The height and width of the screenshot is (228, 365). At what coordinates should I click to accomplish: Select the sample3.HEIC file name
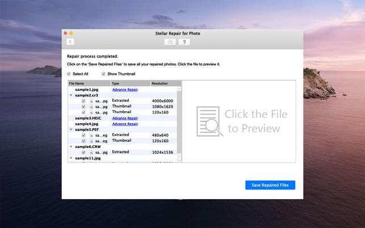coord(88,118)
